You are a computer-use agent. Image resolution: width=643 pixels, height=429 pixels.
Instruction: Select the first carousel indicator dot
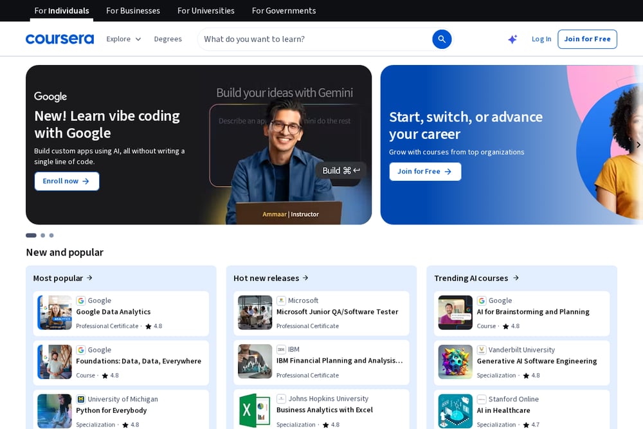(x=31, y=235)
